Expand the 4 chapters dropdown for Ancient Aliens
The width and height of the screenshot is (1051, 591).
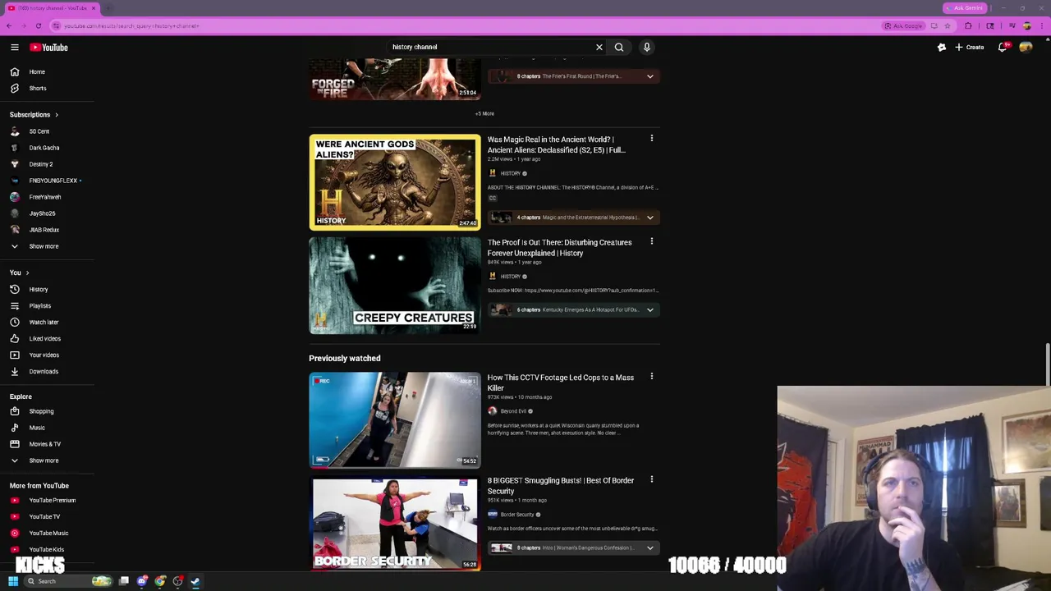(x=650, y=218)
